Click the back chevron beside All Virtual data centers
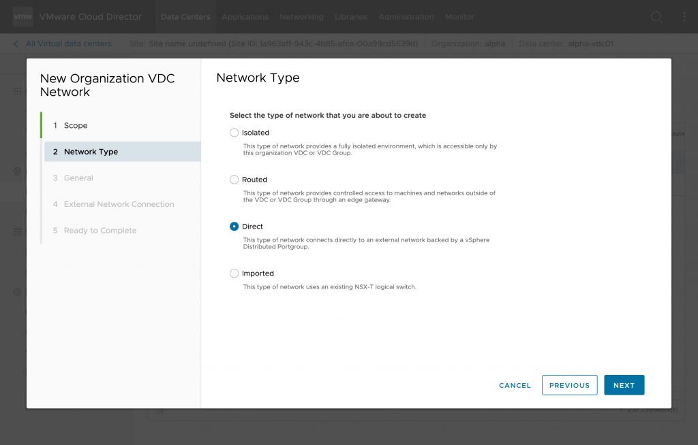The image size is (698, 445). (16, 44)
